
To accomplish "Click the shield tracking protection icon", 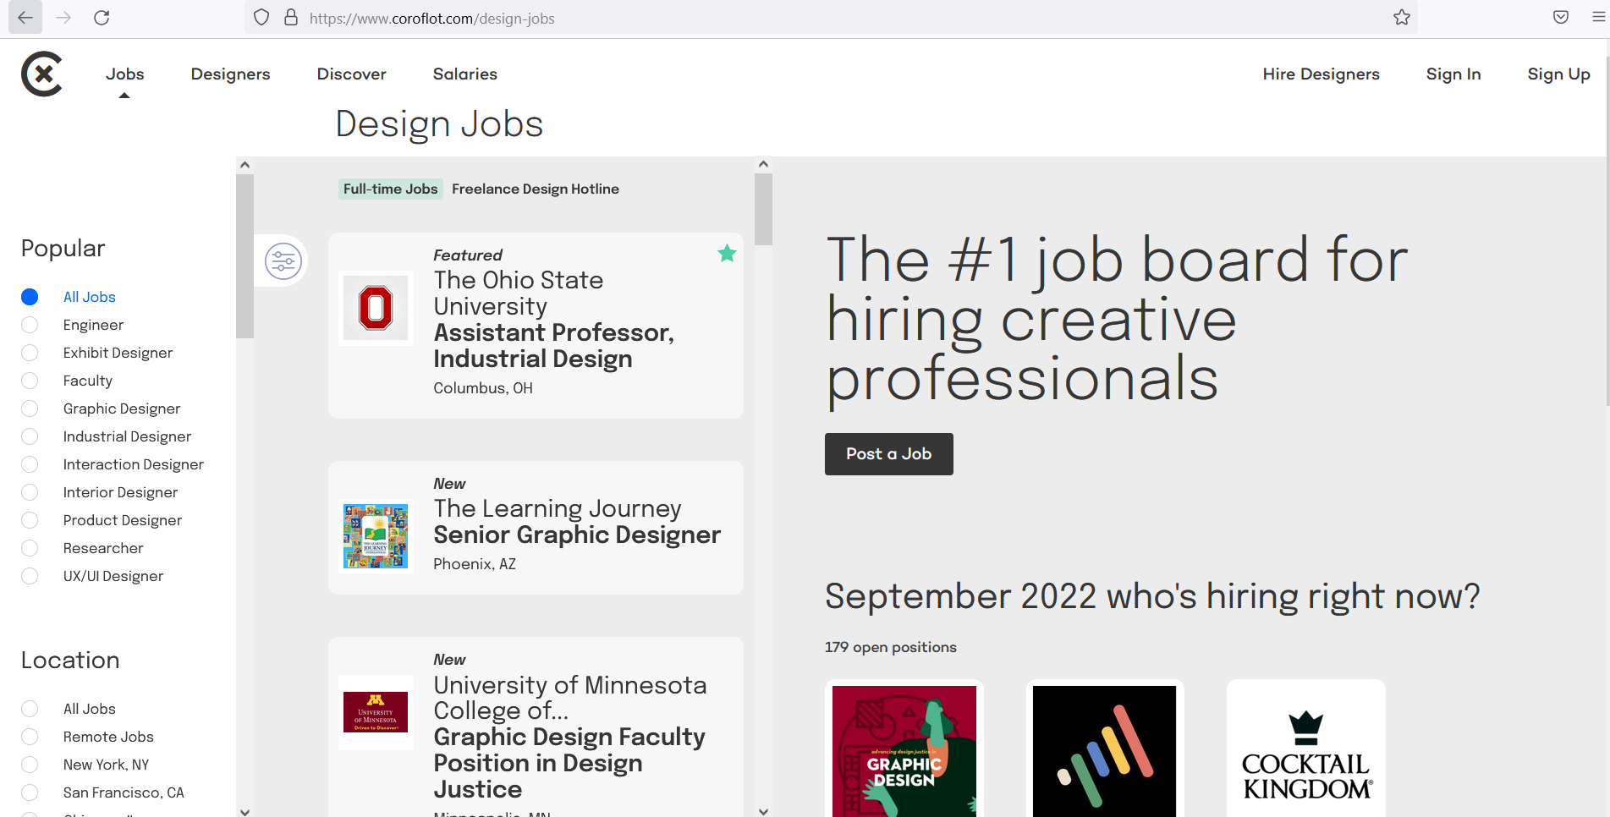I will [261, 17].
